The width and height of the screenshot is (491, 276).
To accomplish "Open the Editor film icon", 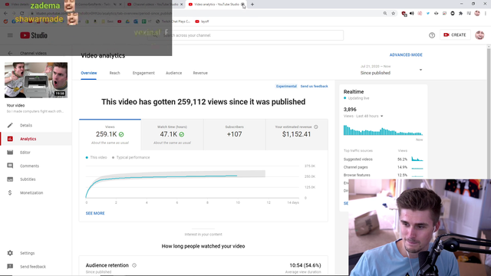I will pyautogui.click(x=10, y=153).
